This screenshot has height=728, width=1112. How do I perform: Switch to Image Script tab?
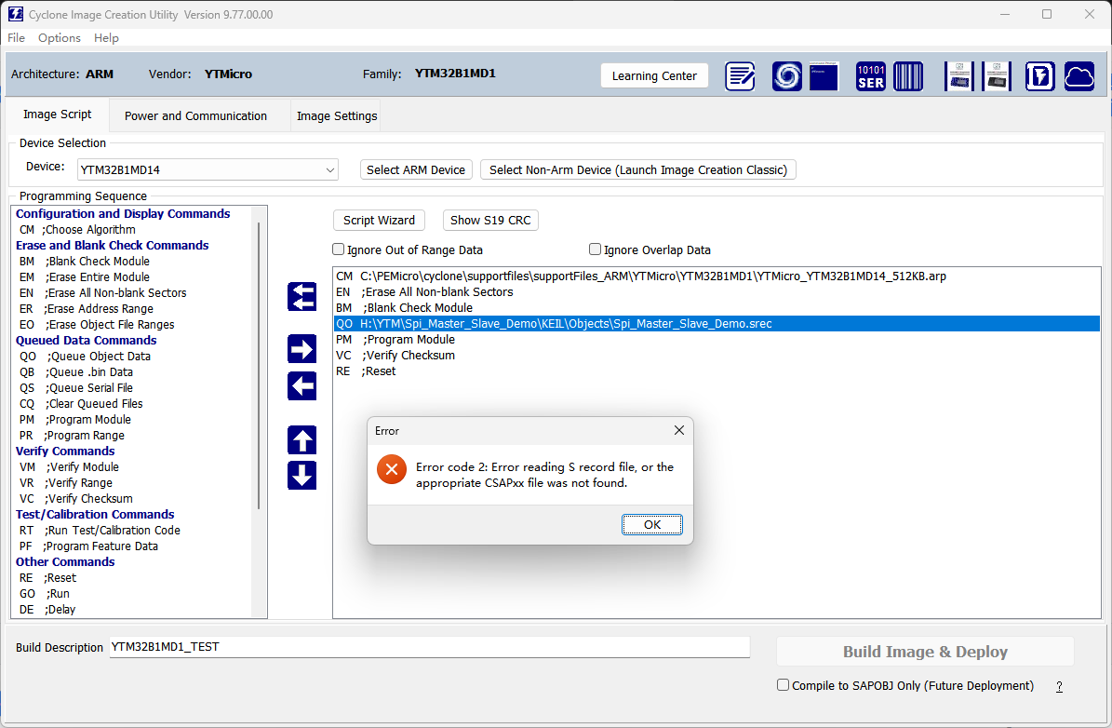pos(58,115)
